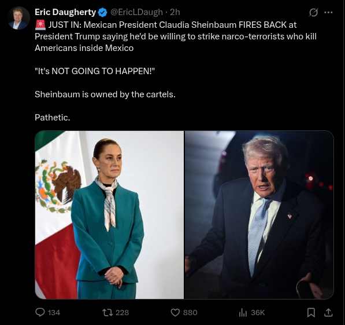Like the post with heart icon
345x325 pixels.
175,312
